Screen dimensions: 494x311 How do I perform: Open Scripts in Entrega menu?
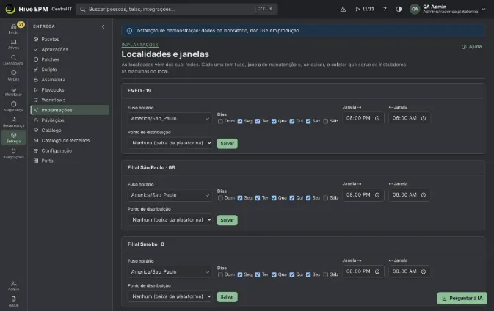coord(70,70)
